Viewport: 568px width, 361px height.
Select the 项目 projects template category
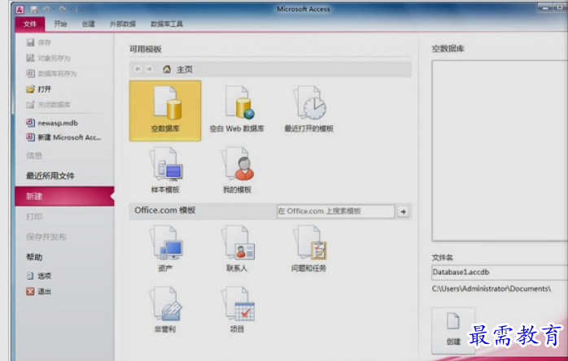tap(238, 310)
